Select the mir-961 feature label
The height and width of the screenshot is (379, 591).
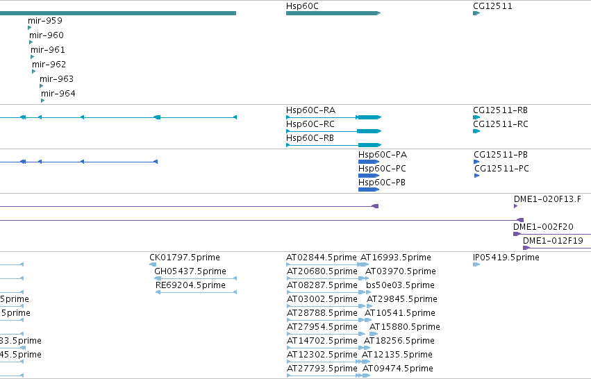[x=47, y=50]
